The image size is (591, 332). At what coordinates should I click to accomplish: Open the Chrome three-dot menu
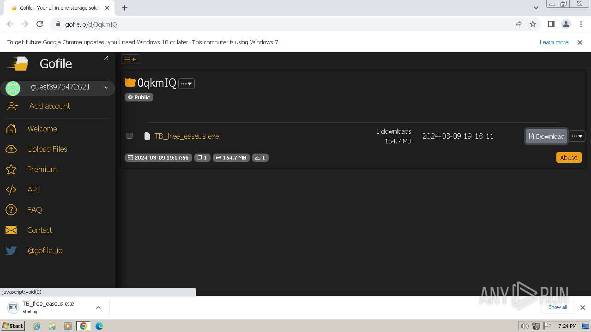coord(581,24)
